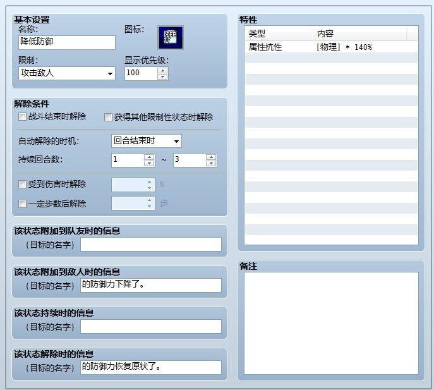The image size is (434, 390).
Task: Tick the 一定步数后解除 checkbox
Action: point(22,204)
